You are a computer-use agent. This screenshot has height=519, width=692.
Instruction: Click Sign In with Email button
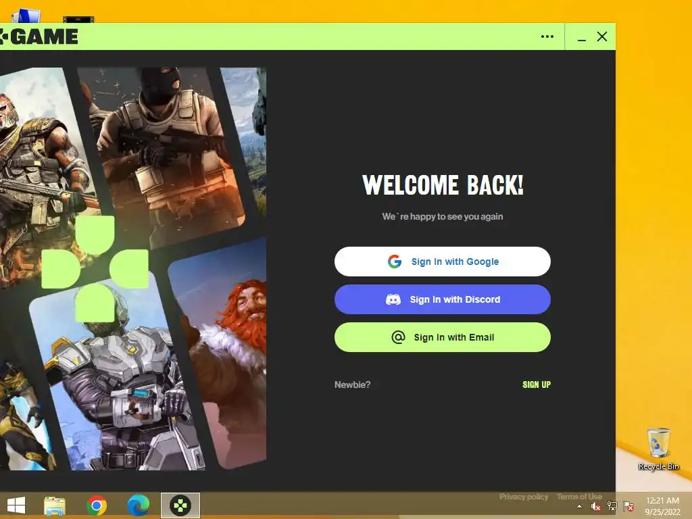click(x=442, y=337)
